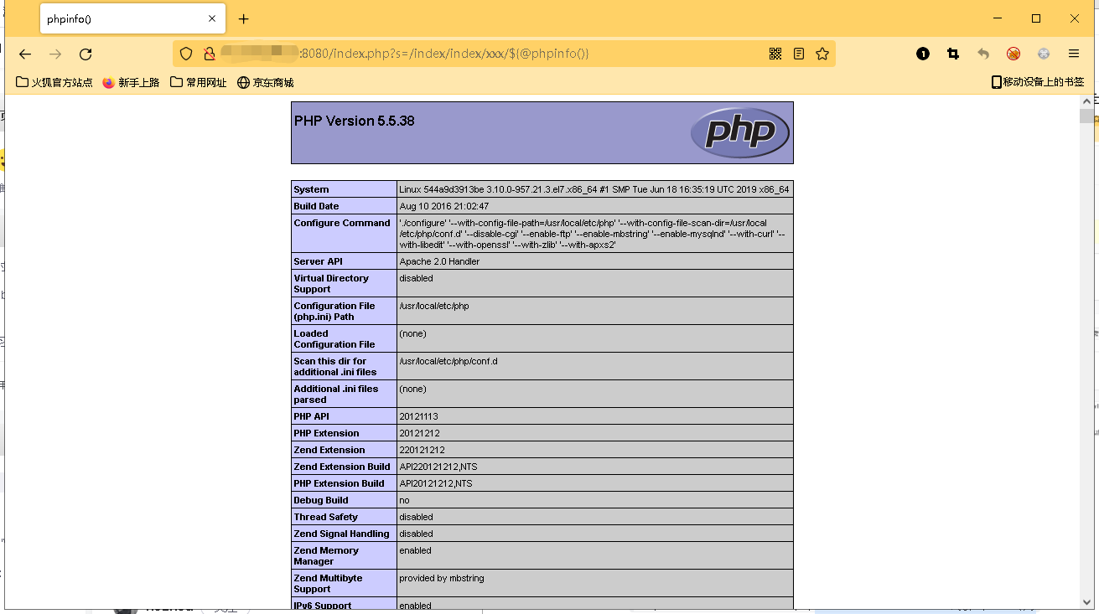1099x614 pixels.
Task: Click 'Loaded Configuration File' label
Action: (334, 338)
